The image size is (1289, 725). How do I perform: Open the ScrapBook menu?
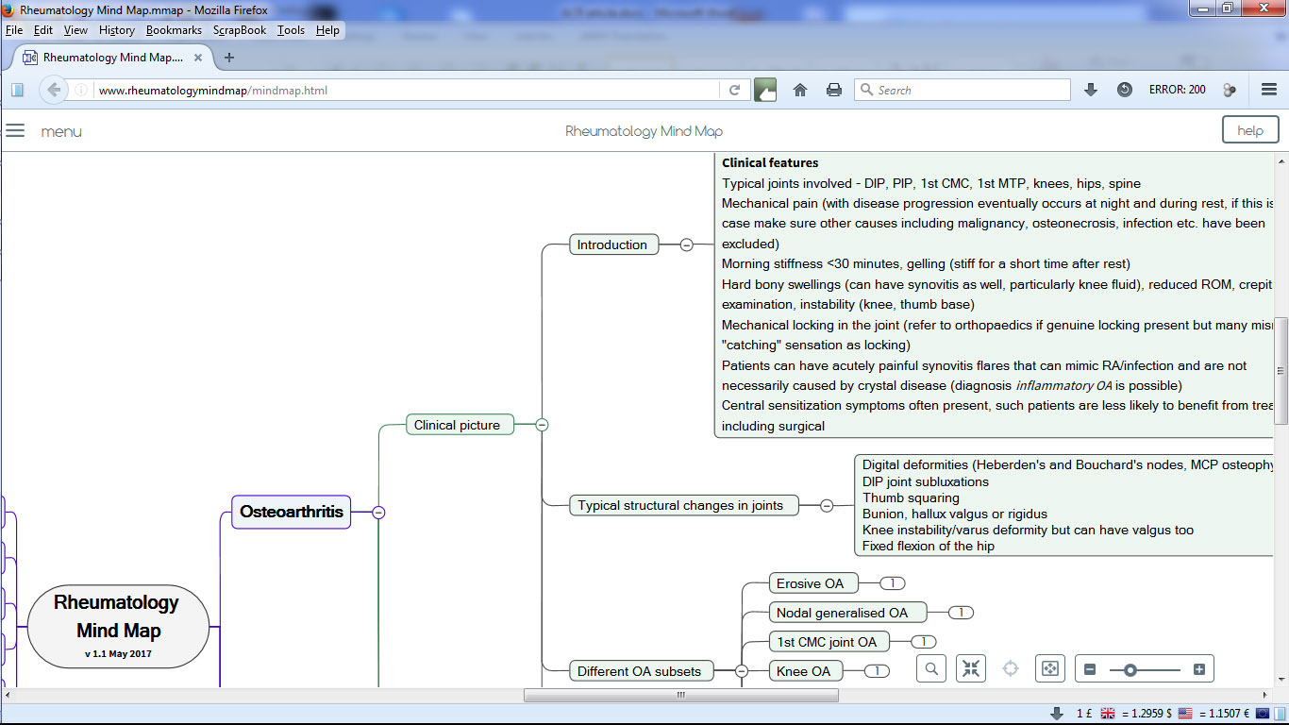tap(240, 30)
